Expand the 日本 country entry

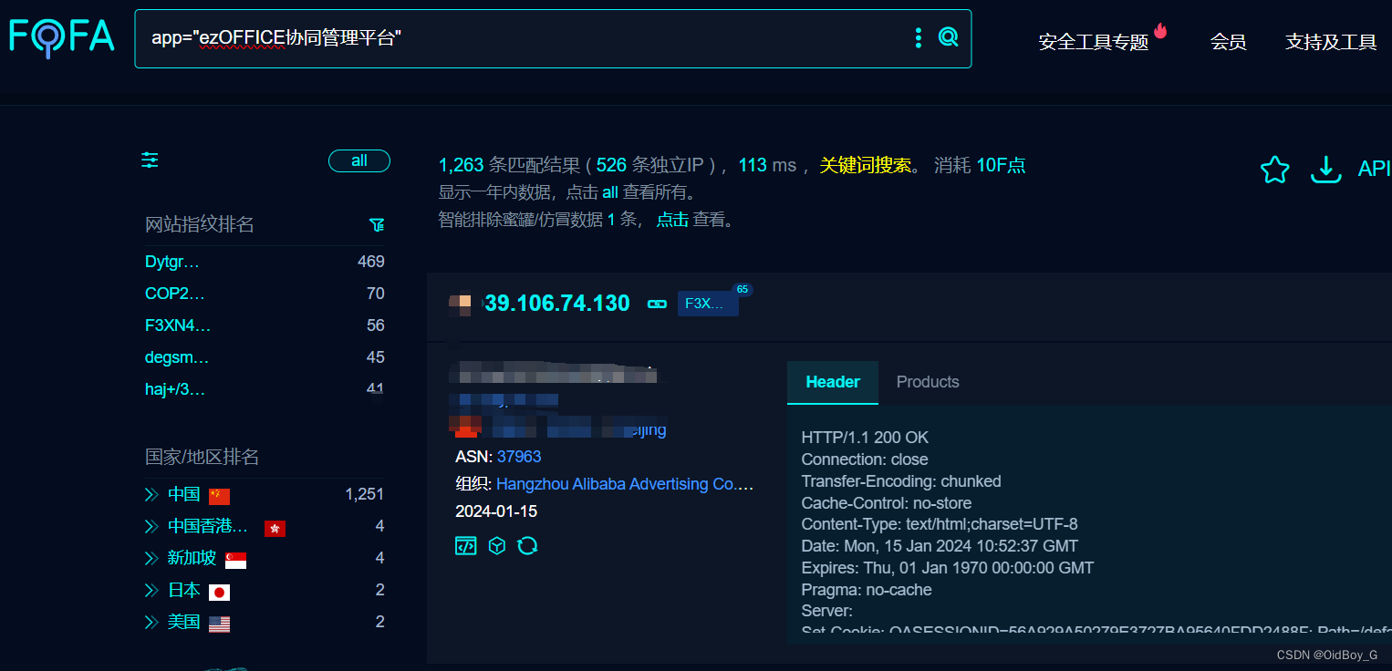click(151, 591)
